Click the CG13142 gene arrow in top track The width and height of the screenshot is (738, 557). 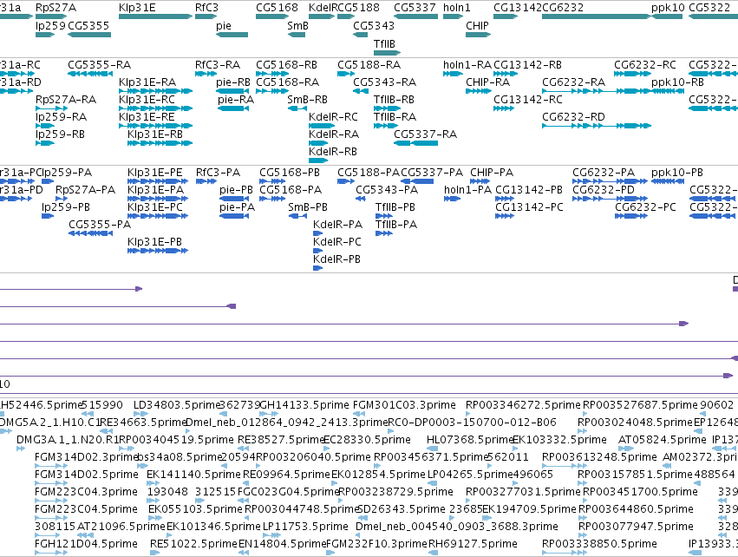(506, 16)
